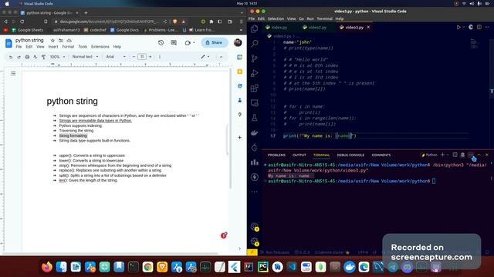
Task: Switch to the PROBLEMS panel tab
Action: point(276,155)
